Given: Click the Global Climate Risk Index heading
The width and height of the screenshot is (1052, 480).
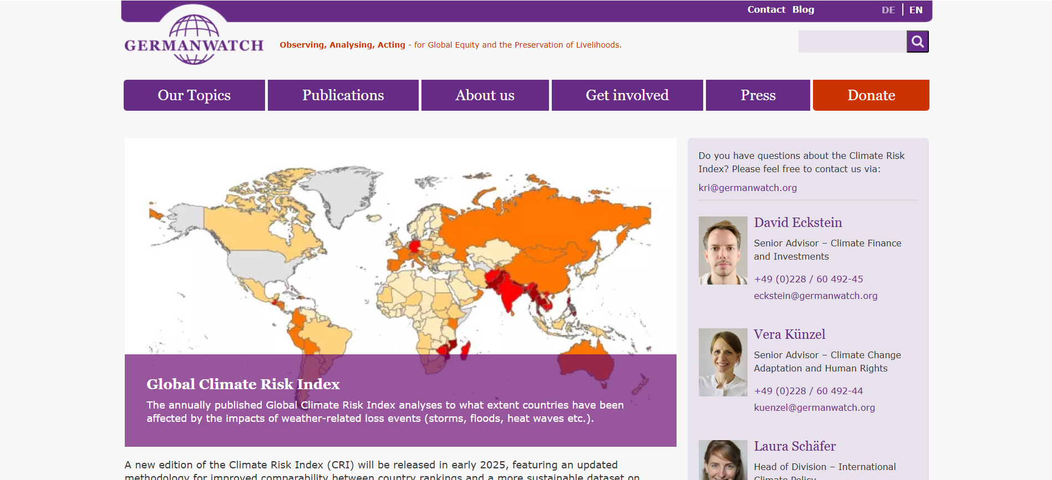Looking at the screenshot, I should [243, 384].
